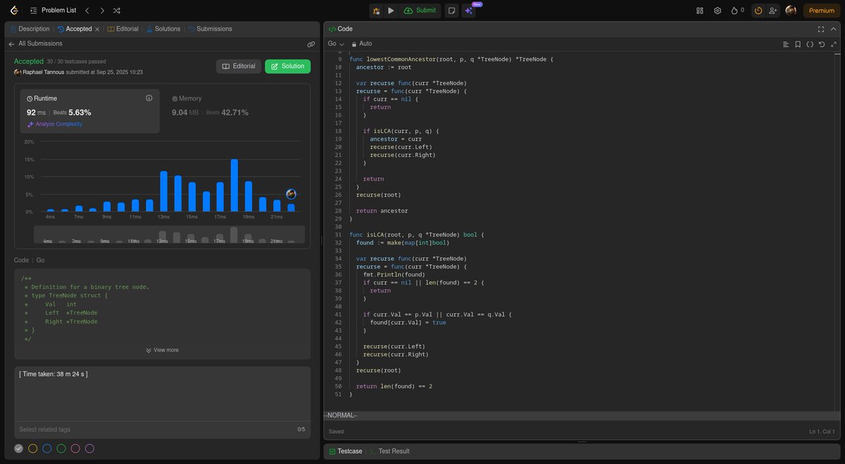Switch to the Description tab
The image size is (845, 464).
[30, 29]
